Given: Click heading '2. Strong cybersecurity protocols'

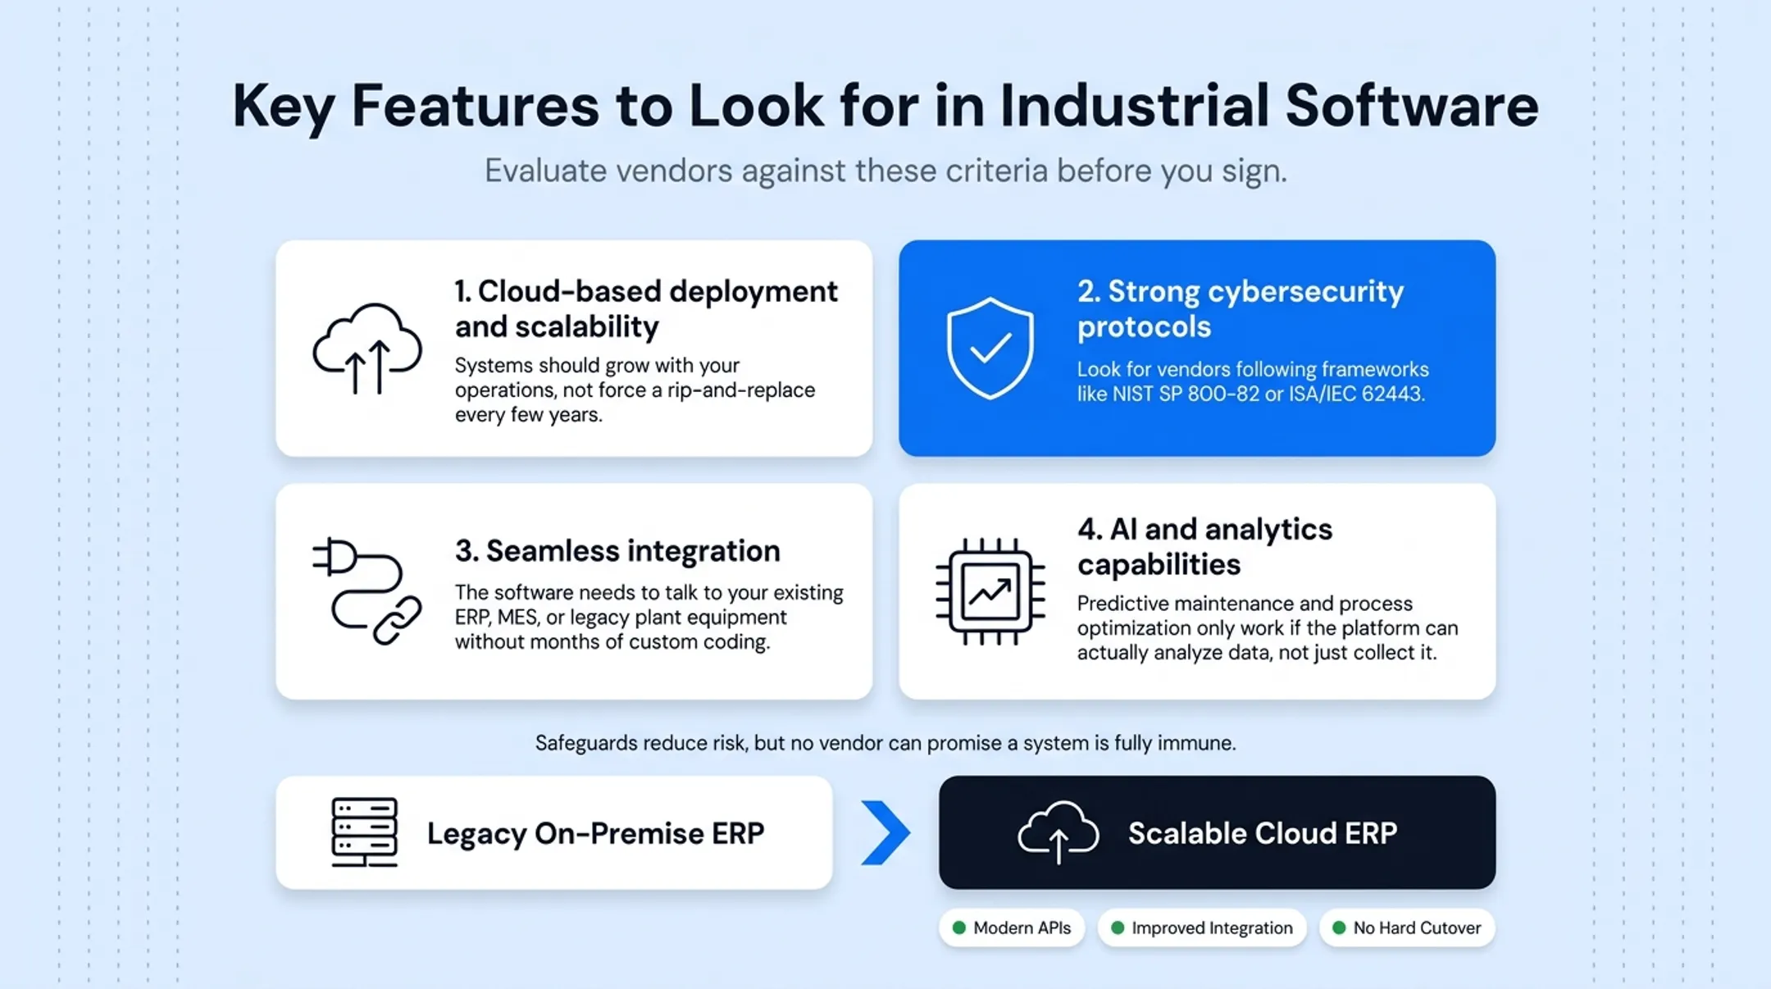Looking at the screenshot, I should click(x=1241, y=308).
